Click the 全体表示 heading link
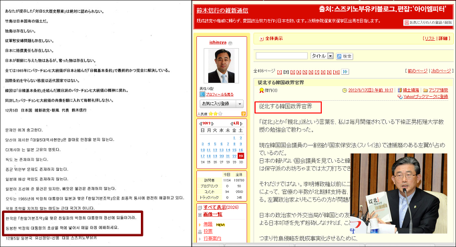The image size is (456, 247). [x=274, y=39]
